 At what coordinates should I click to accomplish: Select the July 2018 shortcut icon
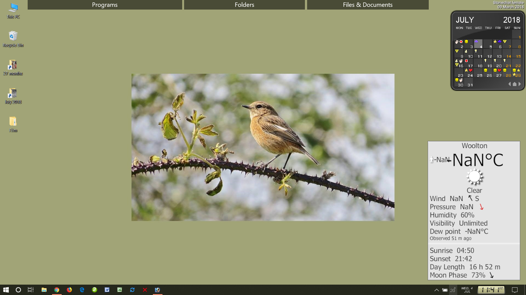pos(13,96)
